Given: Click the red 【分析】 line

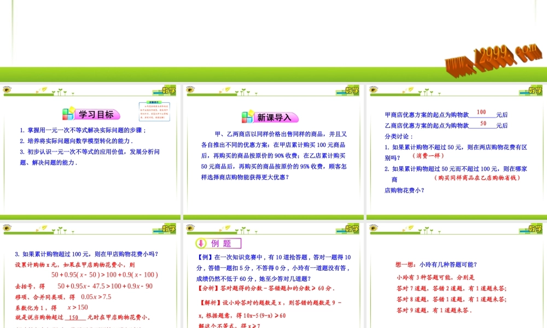Looking at the screenshot, I should pos(266,288).
